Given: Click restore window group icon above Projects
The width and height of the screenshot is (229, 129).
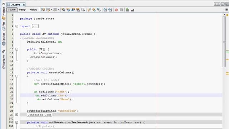Looking at the screenshot, I should click(x=4, y=4).
